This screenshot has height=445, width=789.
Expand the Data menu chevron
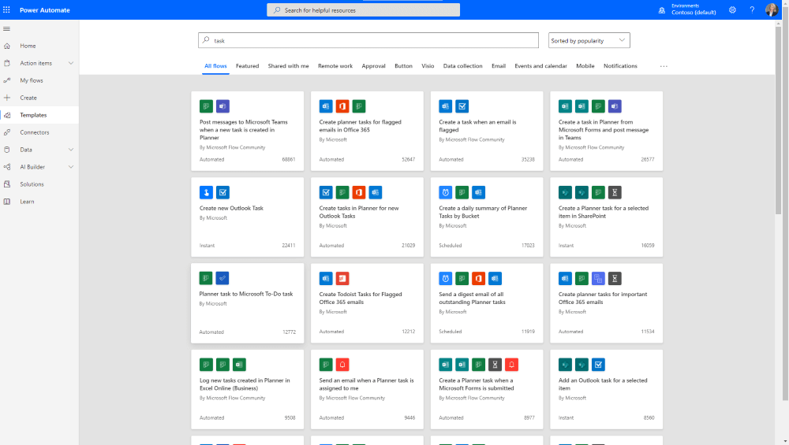[x=71, y=150]
